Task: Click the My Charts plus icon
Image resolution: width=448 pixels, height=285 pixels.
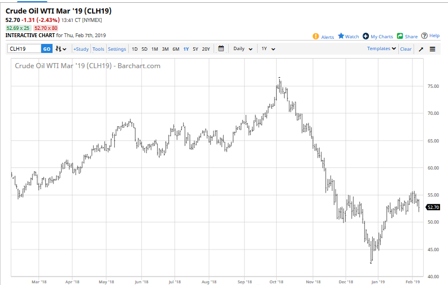Action: pos(366,36)
